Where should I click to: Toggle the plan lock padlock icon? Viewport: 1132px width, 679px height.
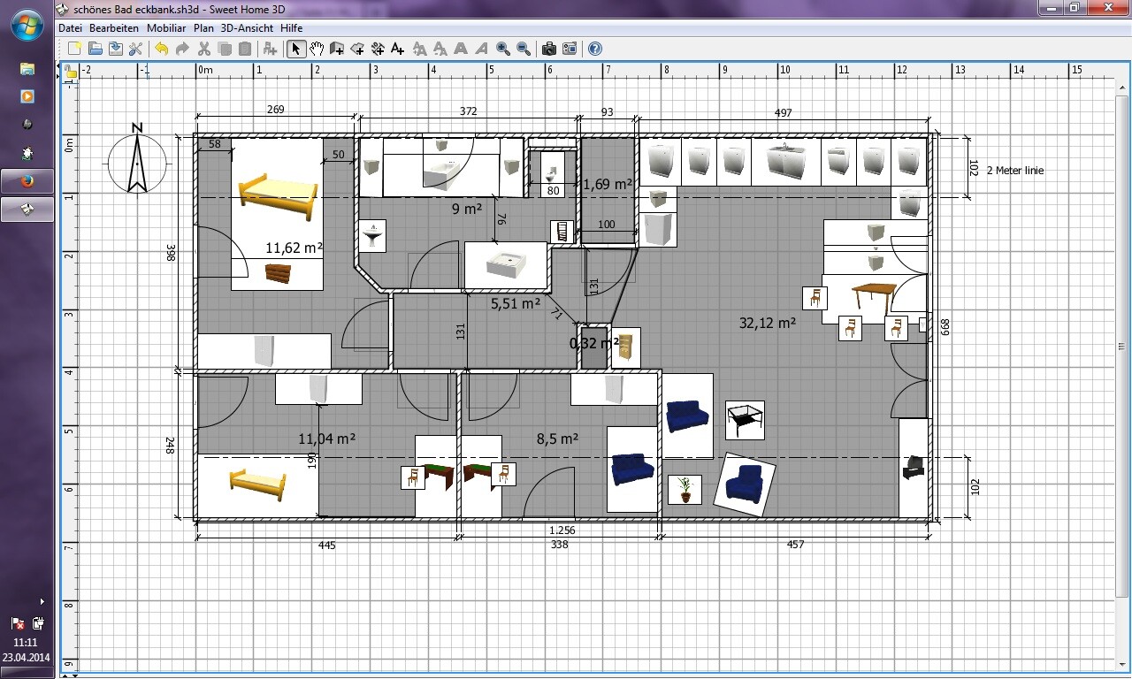coord(70,72)
